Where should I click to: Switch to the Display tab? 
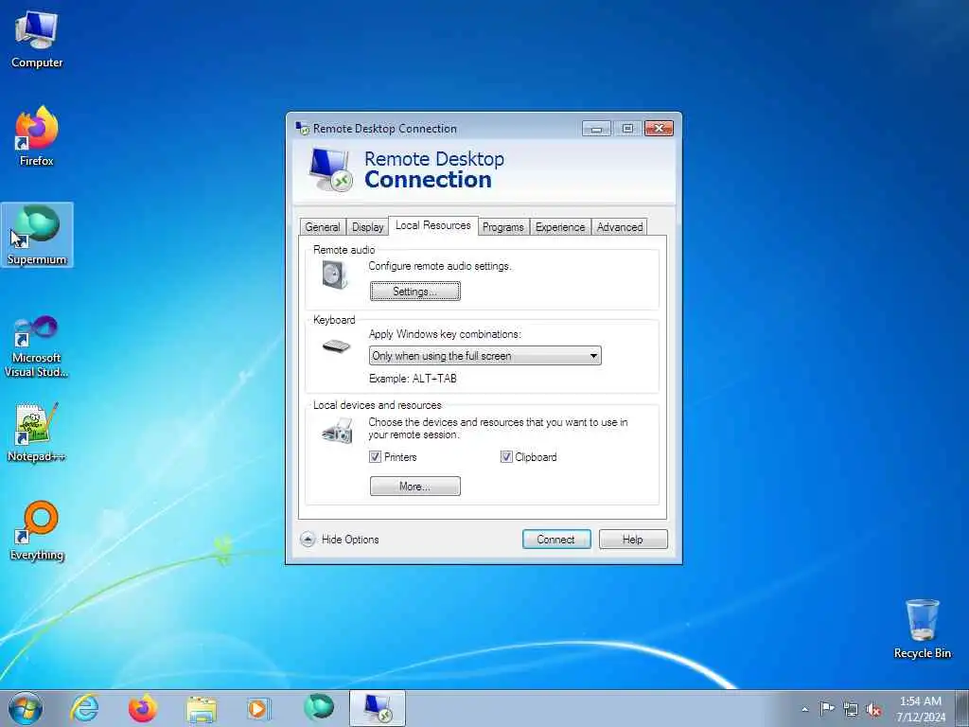pos(368,227)
